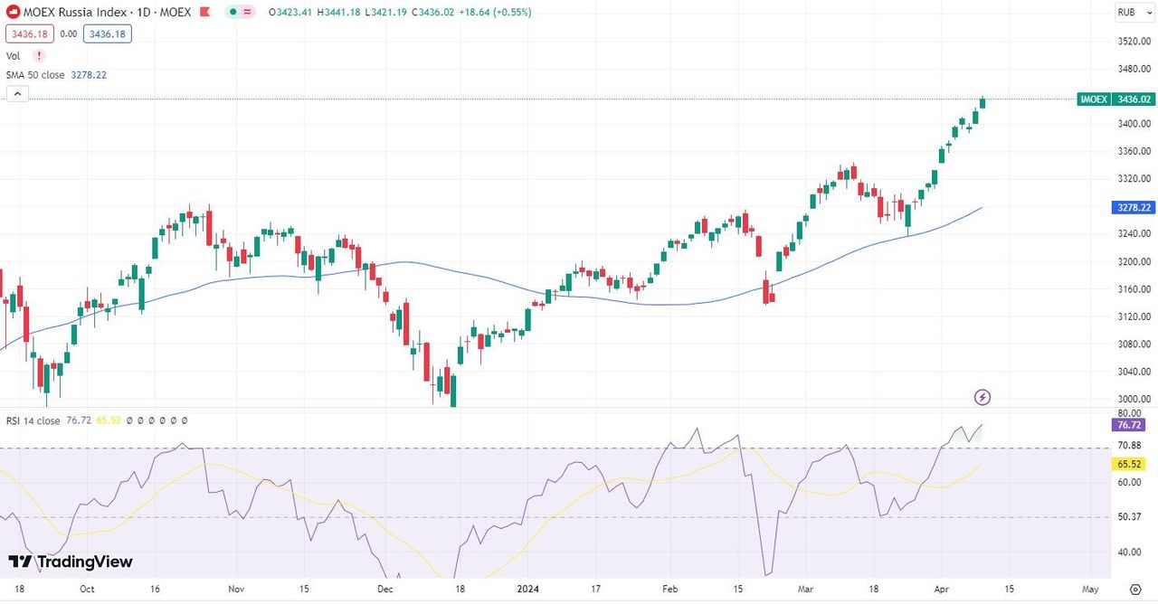Click the red sell price 3436.18 button

pos(30,33)
